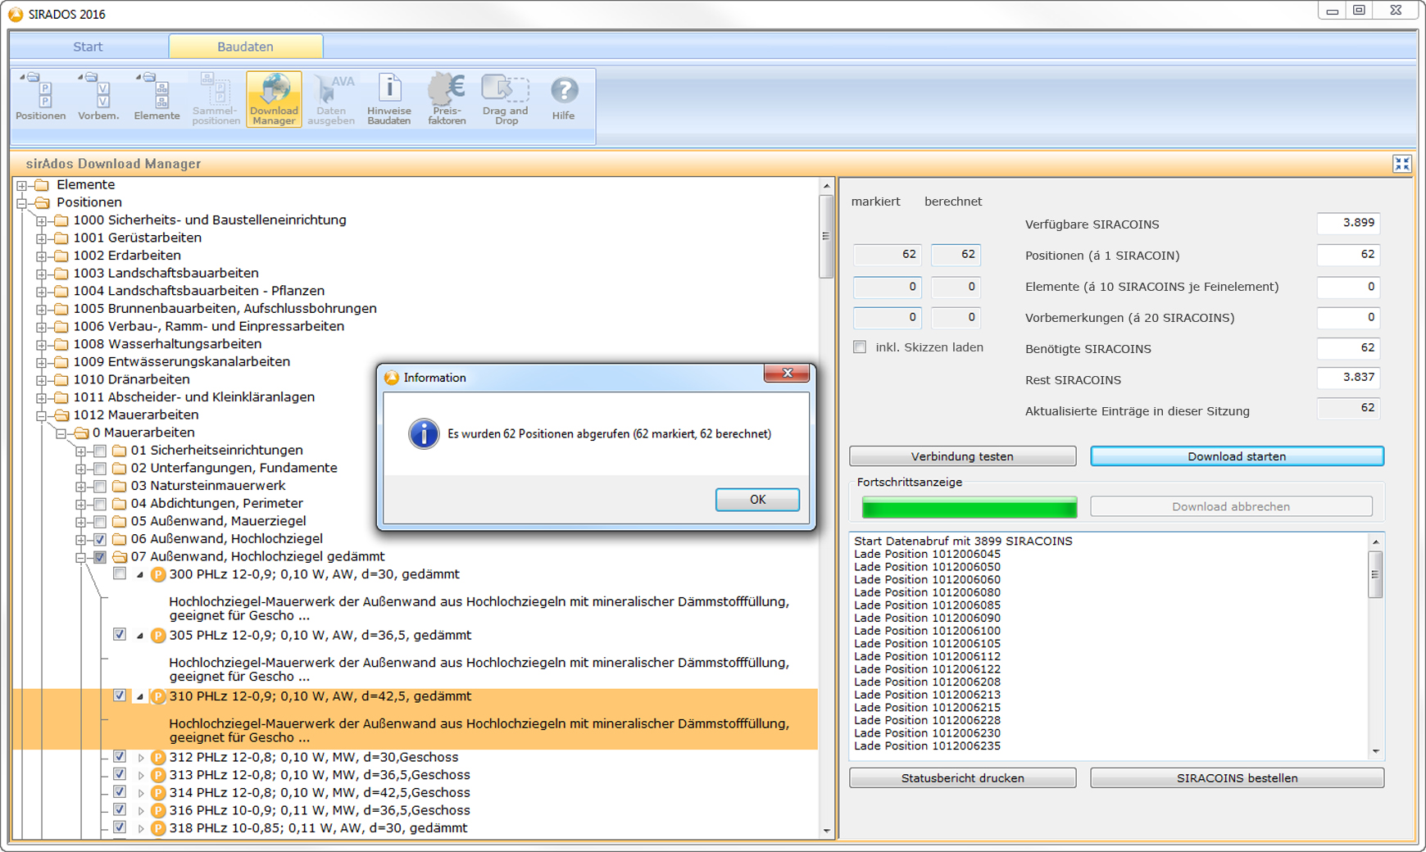Image resolution: width=1426 pixels, height=852 pixels.
Task: Select the Baudaten tab
Action: click(x=245, y=47)
